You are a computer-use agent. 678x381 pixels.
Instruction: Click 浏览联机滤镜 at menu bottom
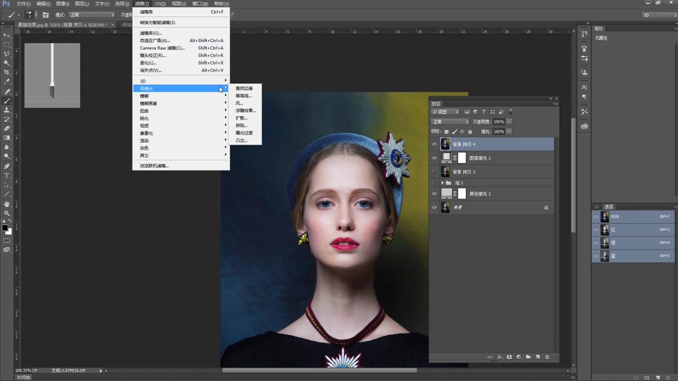(x=154, y=166)
